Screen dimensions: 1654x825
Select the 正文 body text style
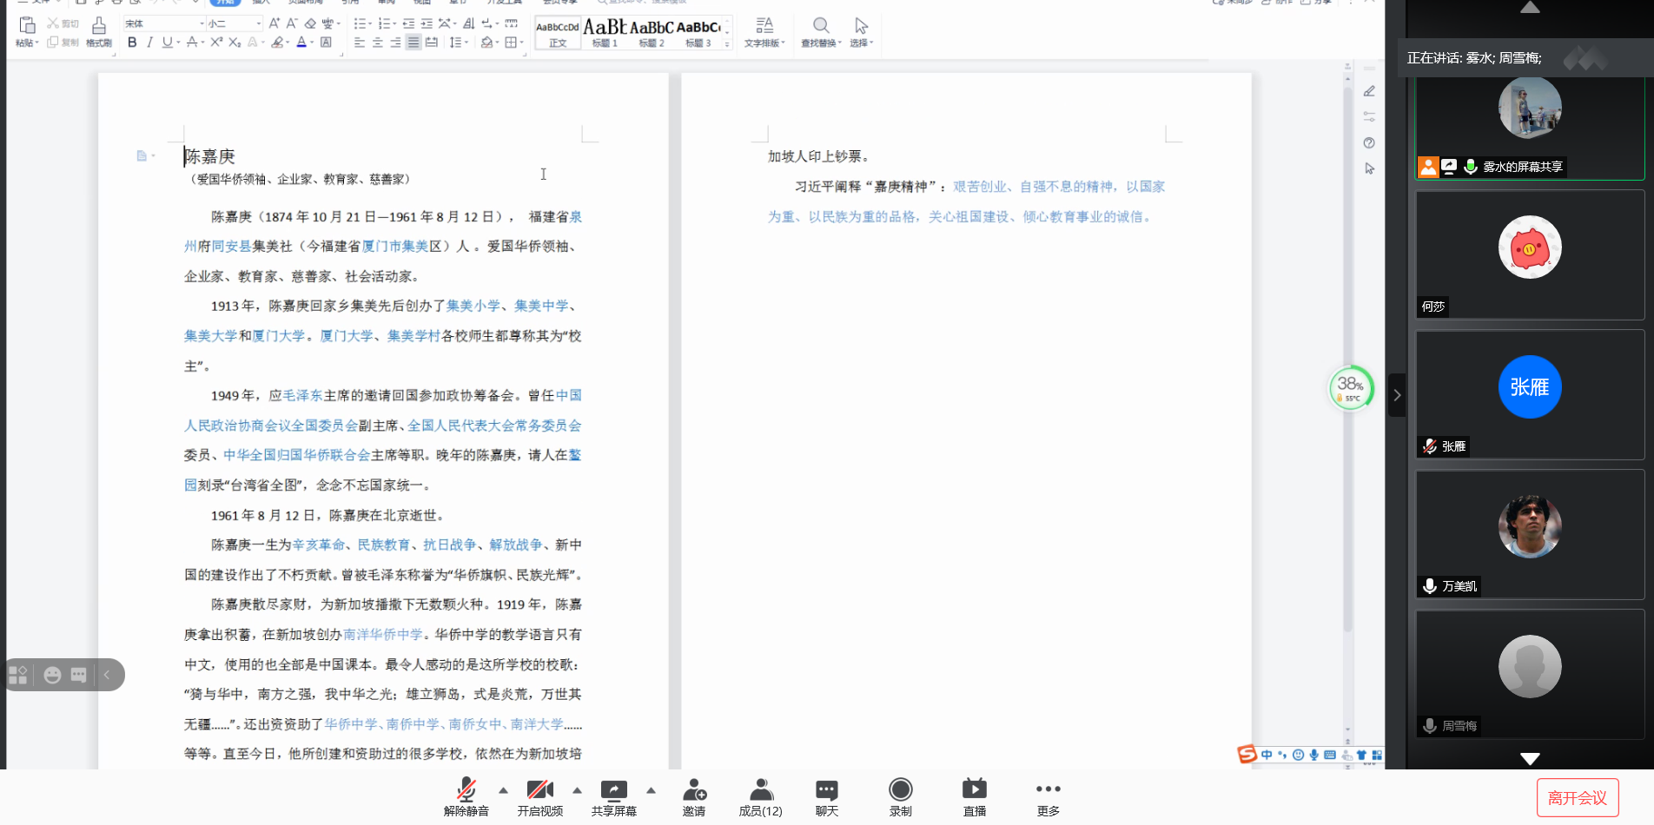pos(558,32)
